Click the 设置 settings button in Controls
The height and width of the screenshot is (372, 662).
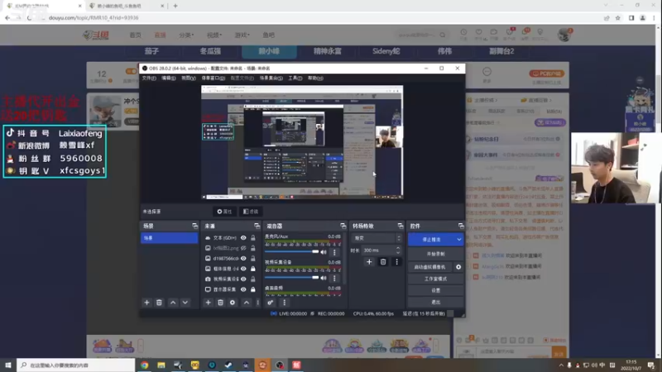[435, 291]
